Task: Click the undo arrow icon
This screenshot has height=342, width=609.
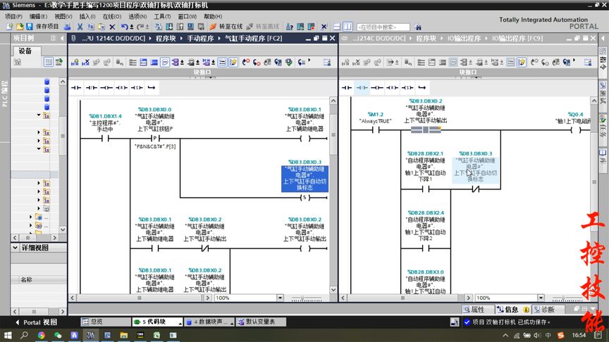Action: (124, 27)
